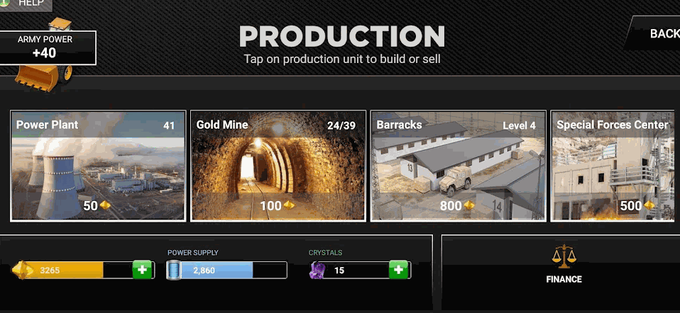Click the Army Power +40 panel

point(45,47)
